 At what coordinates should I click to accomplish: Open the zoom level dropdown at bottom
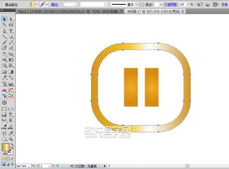point(29,166)
